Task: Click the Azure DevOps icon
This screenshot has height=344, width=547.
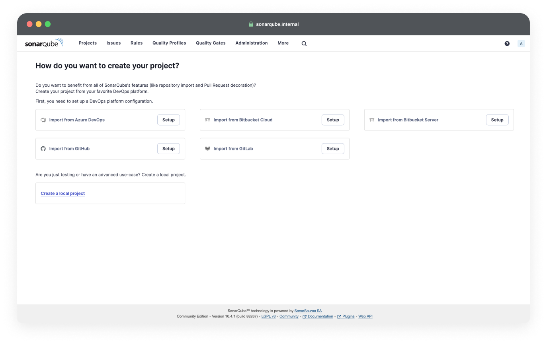Action: (x=43, y=120)
